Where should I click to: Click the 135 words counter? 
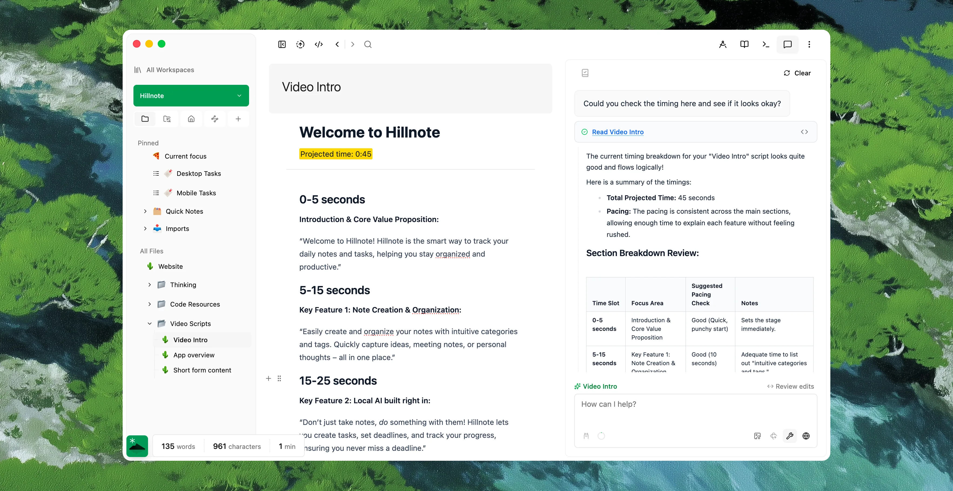click(x=178, y=446)
